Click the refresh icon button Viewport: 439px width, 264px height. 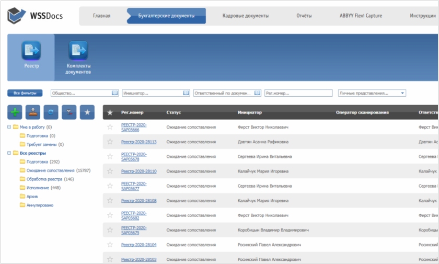click(x=51, y=111)
